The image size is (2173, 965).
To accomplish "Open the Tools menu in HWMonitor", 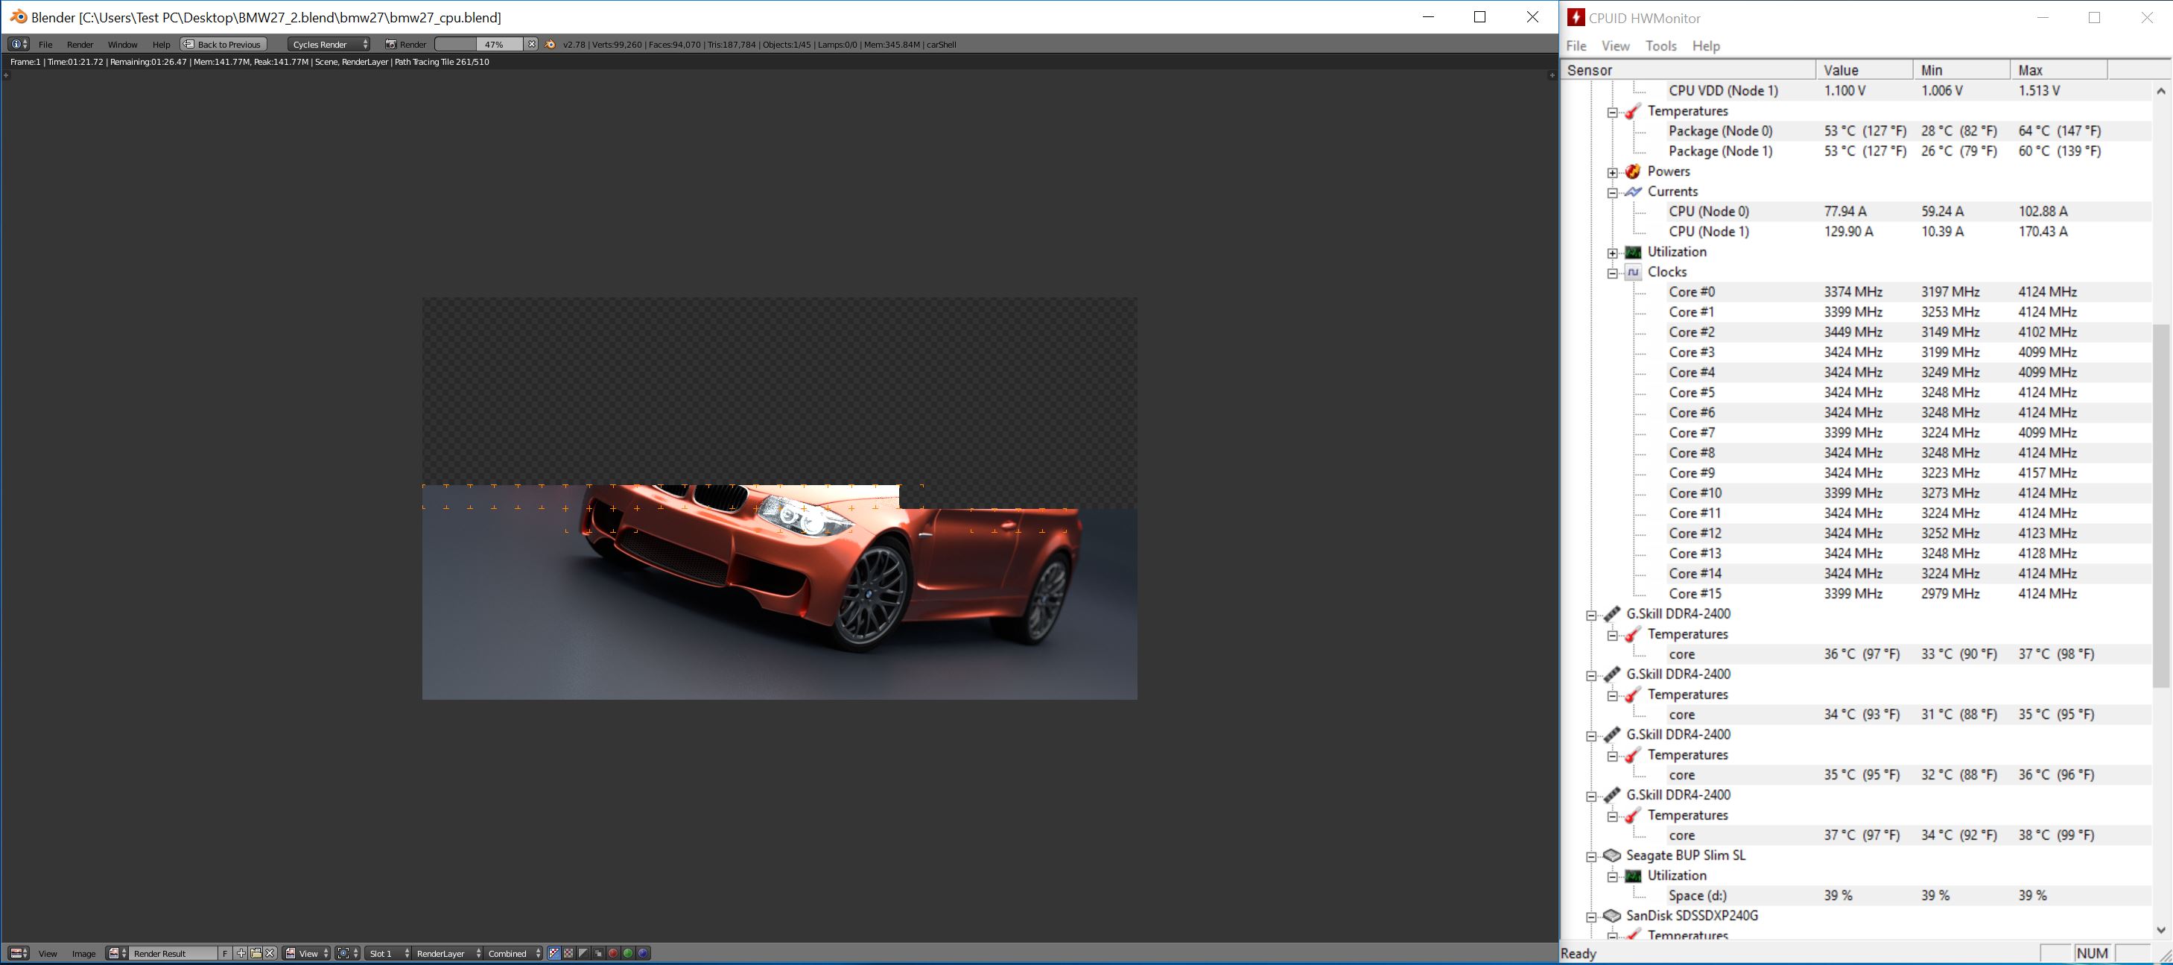I will tap(1660, 45).
